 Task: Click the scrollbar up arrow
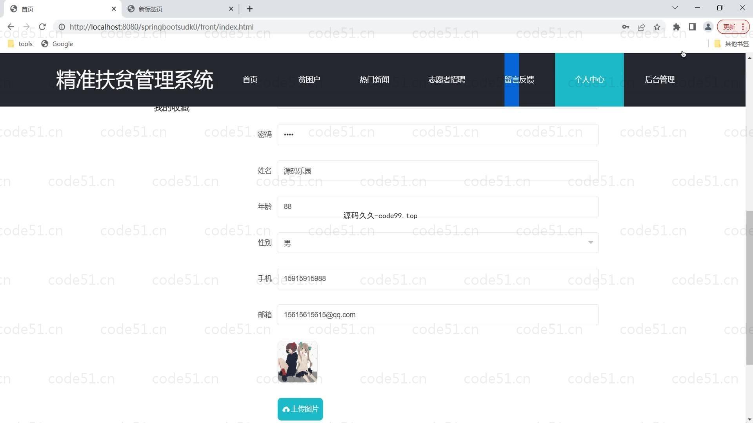749,58
